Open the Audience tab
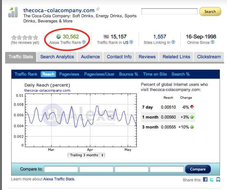227x190 pixels. 90,57
